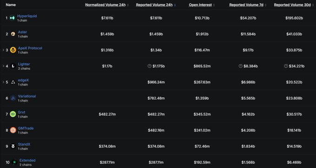
Task: Click the Extended logo icon
Action: click(x=14, y=162)
